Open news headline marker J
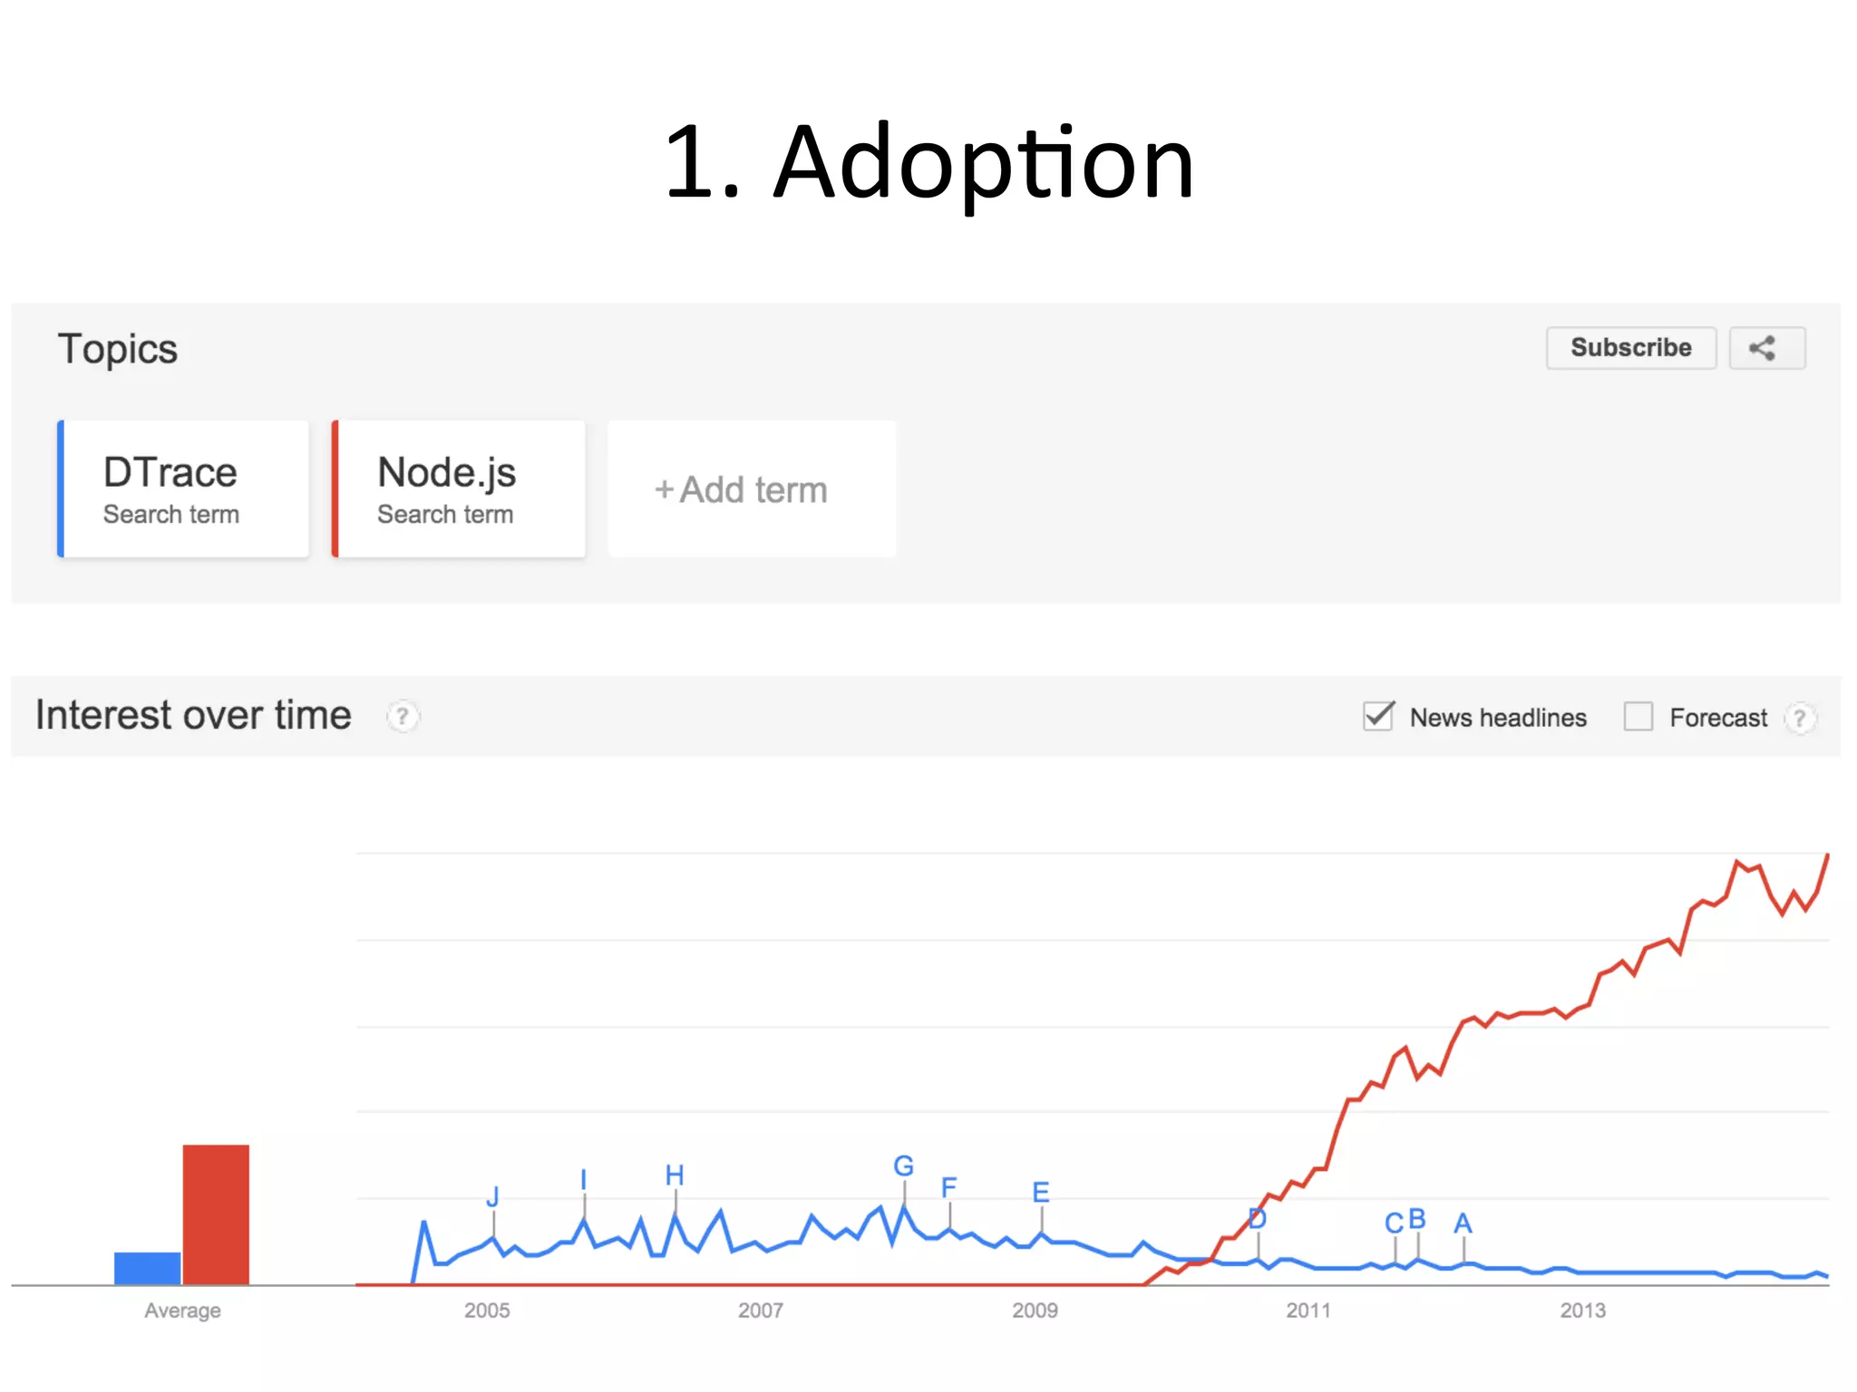Screen dimensions: 1857x1392 pos(493,1196)
